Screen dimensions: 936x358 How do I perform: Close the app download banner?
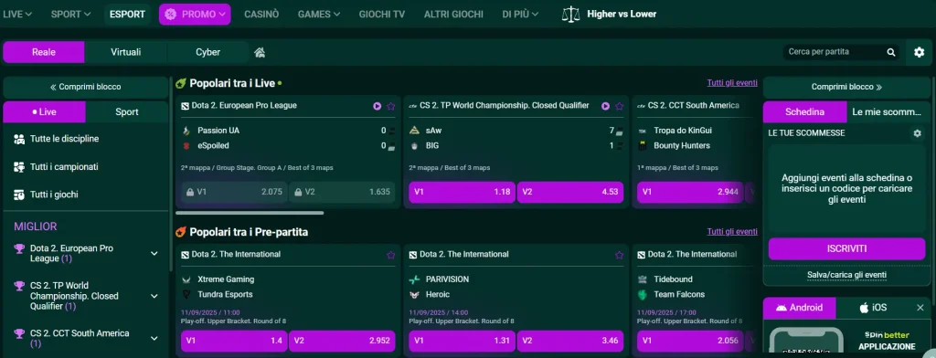[920, 308]
